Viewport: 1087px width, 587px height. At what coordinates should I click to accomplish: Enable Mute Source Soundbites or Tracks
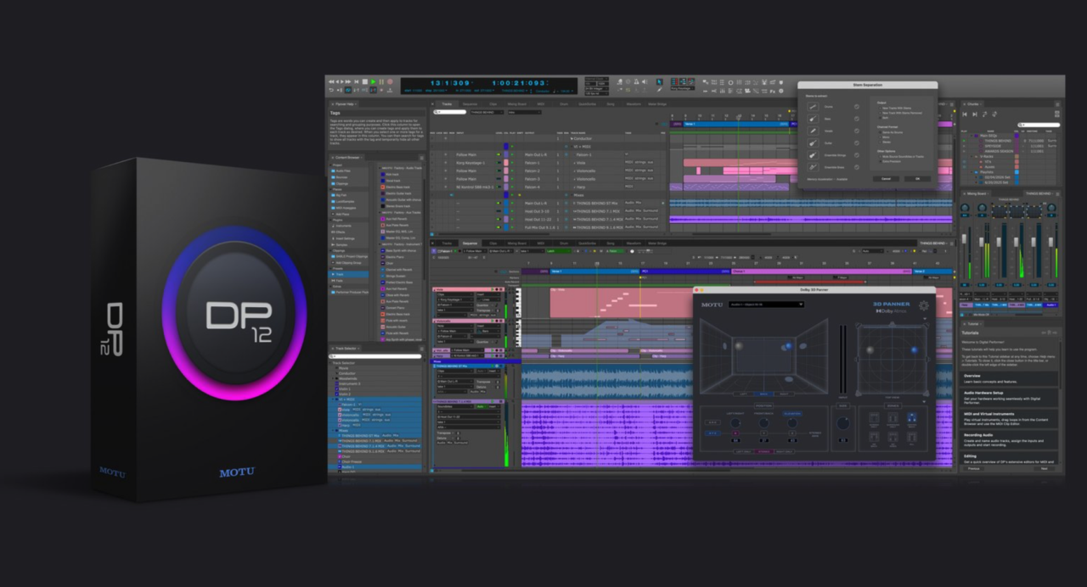[x=901, y=157]
